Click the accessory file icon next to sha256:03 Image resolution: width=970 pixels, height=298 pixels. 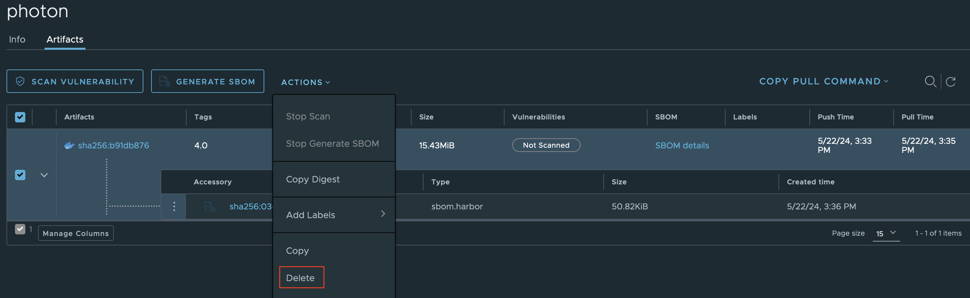coord(210,206)
